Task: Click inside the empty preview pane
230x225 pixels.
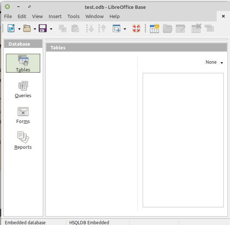Action: pos(183,140)
